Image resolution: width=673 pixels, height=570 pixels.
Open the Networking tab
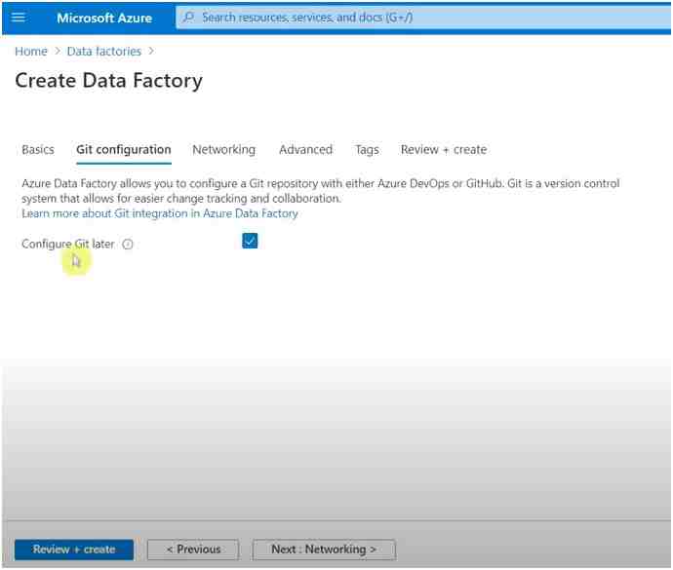[224, 150]
